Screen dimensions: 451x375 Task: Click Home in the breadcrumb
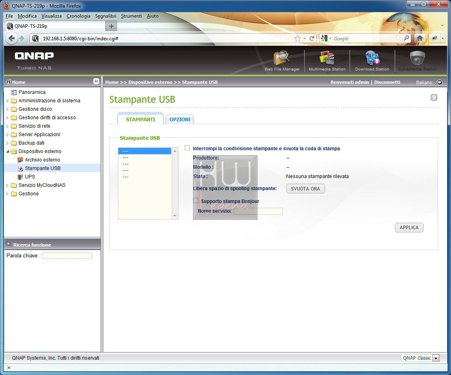[x=112, y=82]
